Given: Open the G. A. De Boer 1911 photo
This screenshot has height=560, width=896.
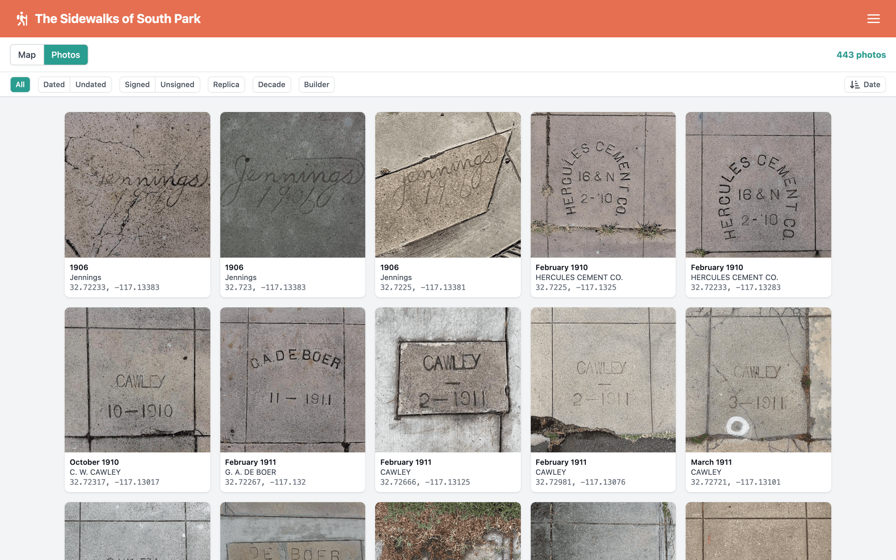Looking at the screenshot, I should click(x=293, y=380).
